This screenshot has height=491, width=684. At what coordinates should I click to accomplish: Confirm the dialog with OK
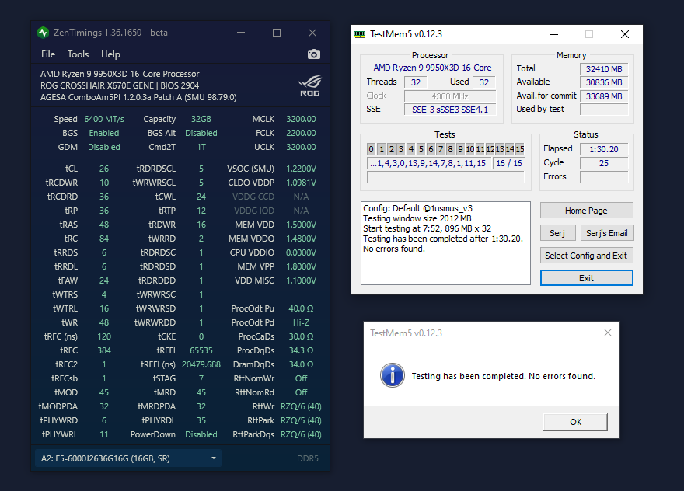point(575,422)
